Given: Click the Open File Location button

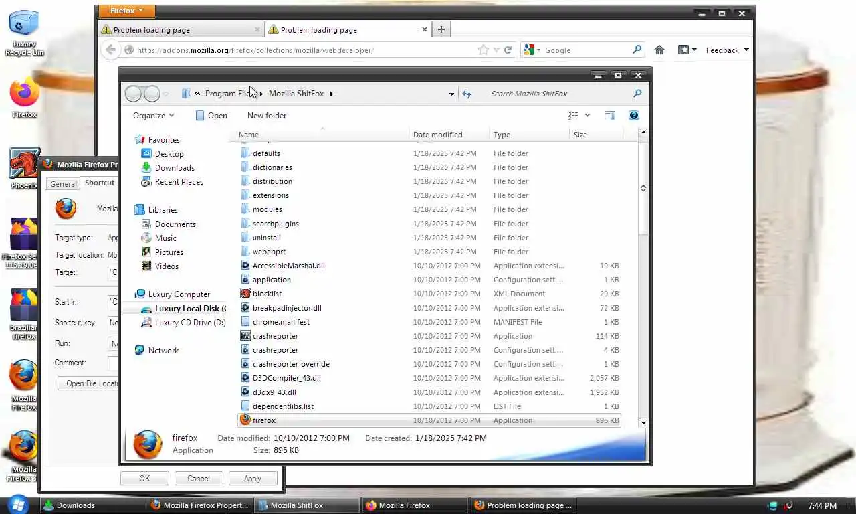Looking at the screenshot, I should (88, 383).
